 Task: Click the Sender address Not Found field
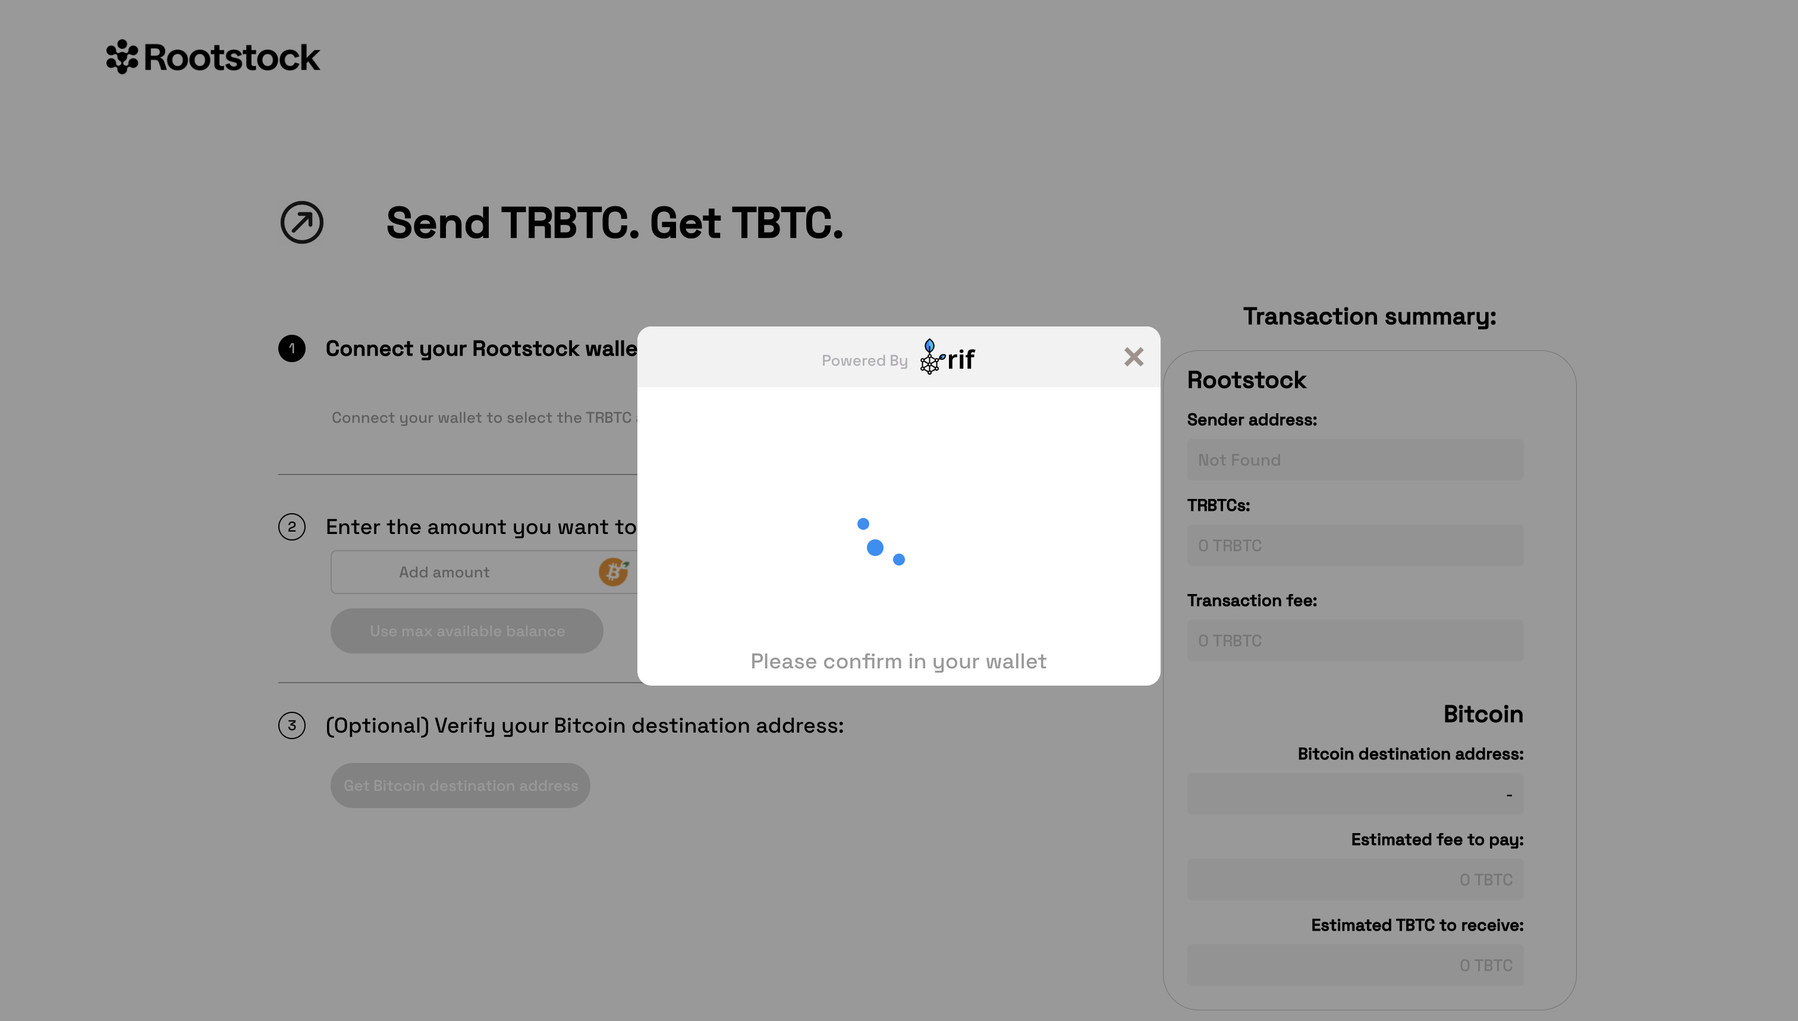[x=1354, y=459]
